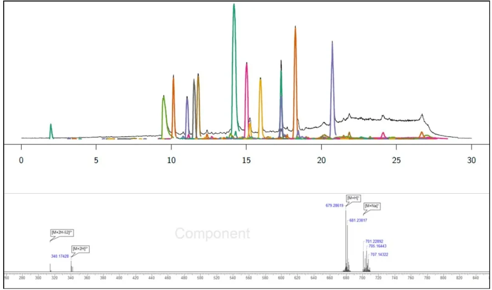The image size is (492, 290).
Task: Select the light green peak near 9.5 minutes
Action: tap(164, 116)
